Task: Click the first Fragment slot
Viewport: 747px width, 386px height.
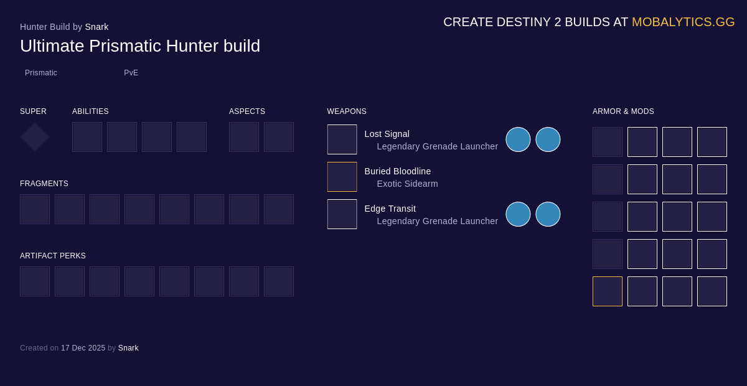Action: [x=35, y=209]
